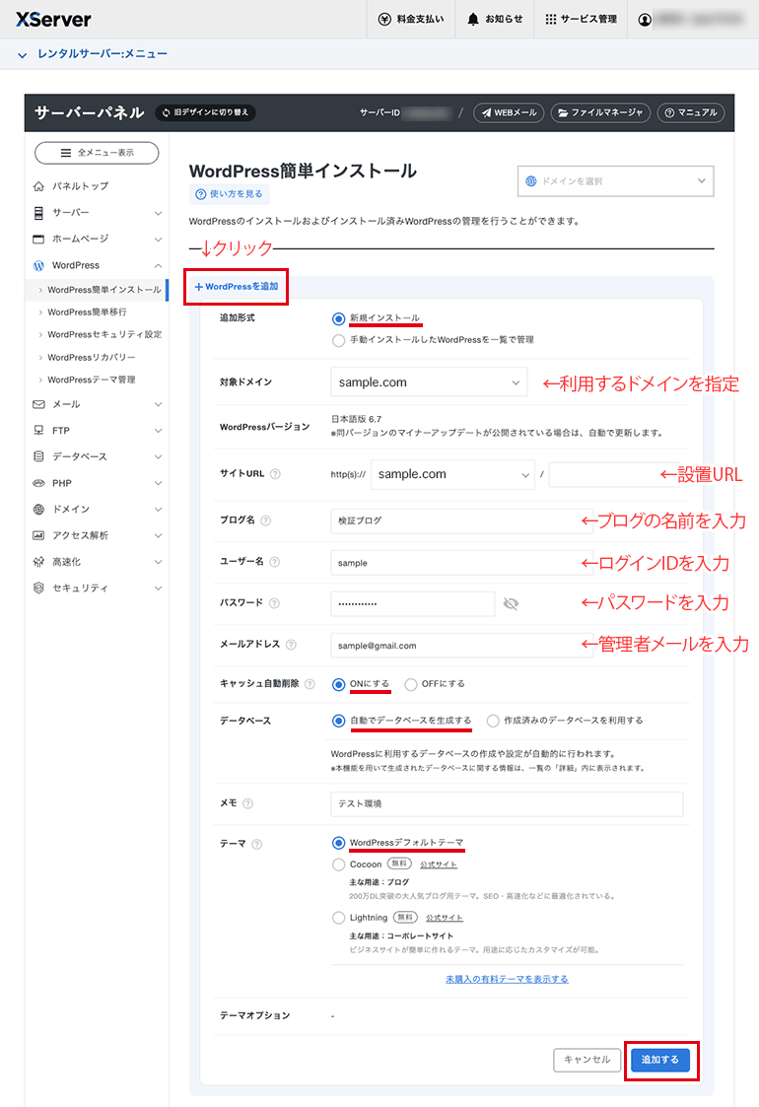Click the データベース sidebar icon
This screenshot has height=1107, width=759.
point(38,456)
